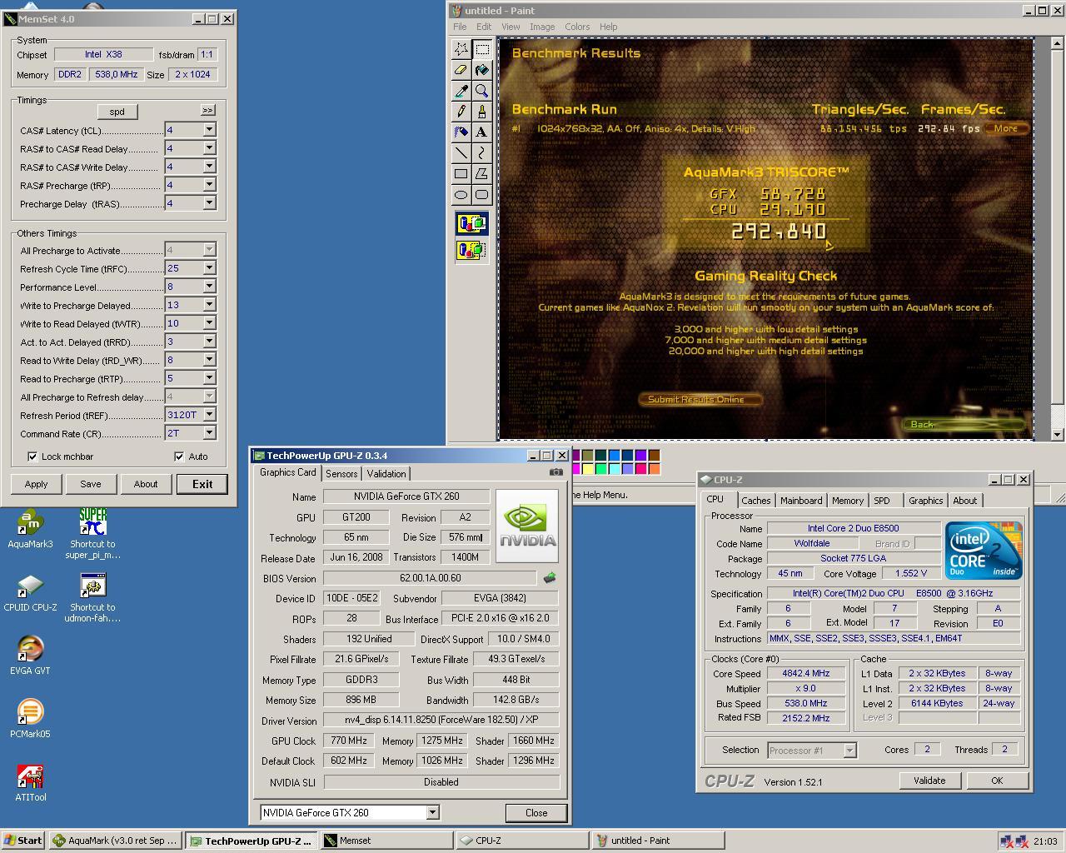The image size is (1066, 853).
Task: Activate the Pick Color eyedropper tool
Action: click(461, 91)
